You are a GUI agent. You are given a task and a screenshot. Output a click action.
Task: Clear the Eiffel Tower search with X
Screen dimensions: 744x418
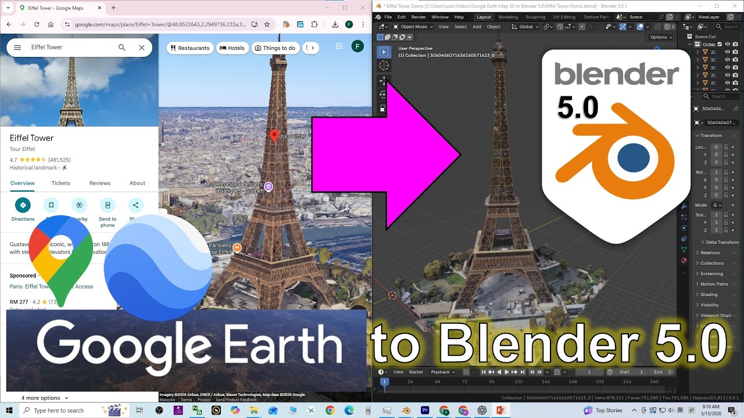click(x=142, y=48)
